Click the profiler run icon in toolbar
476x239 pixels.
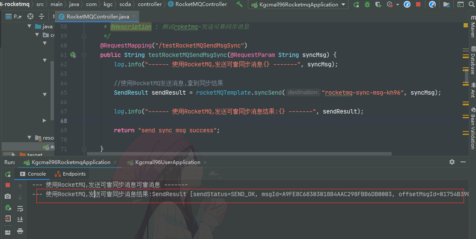pos(390,5)
